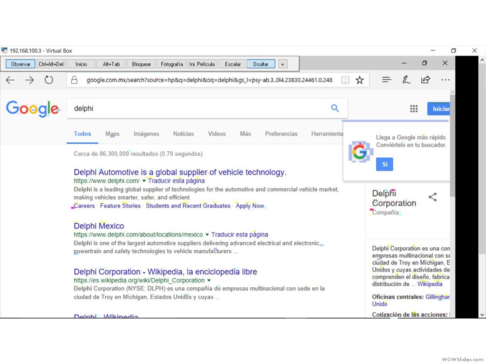Click the Virtual Box window title icon

coord(4,50)
